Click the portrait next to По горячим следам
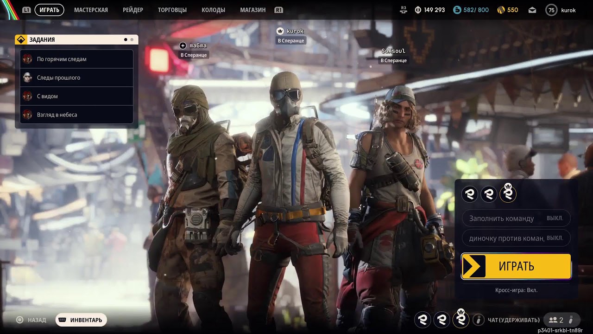The width and height of the screenshot is (593, 334). coord(27,59)
